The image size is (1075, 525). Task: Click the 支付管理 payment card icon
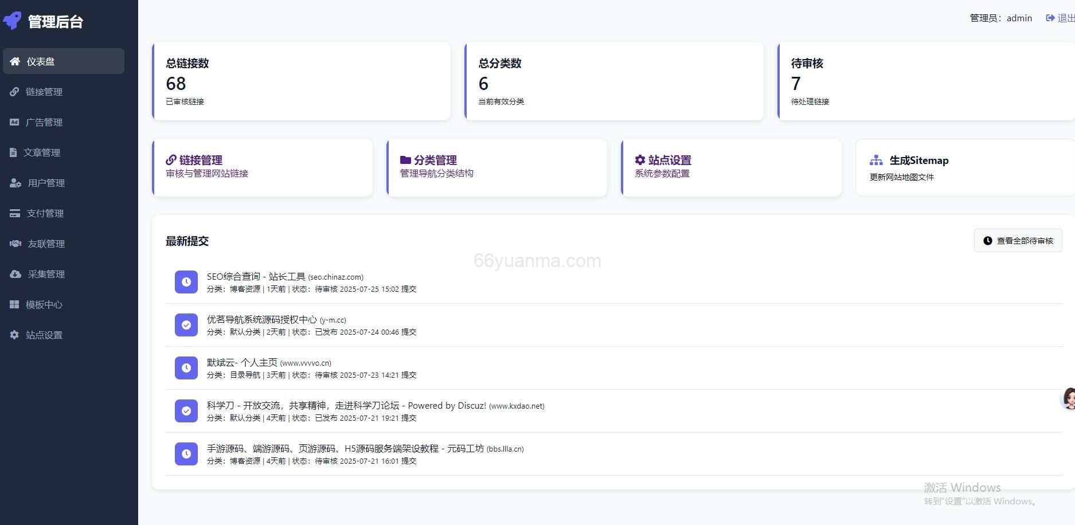click(14, 213)
